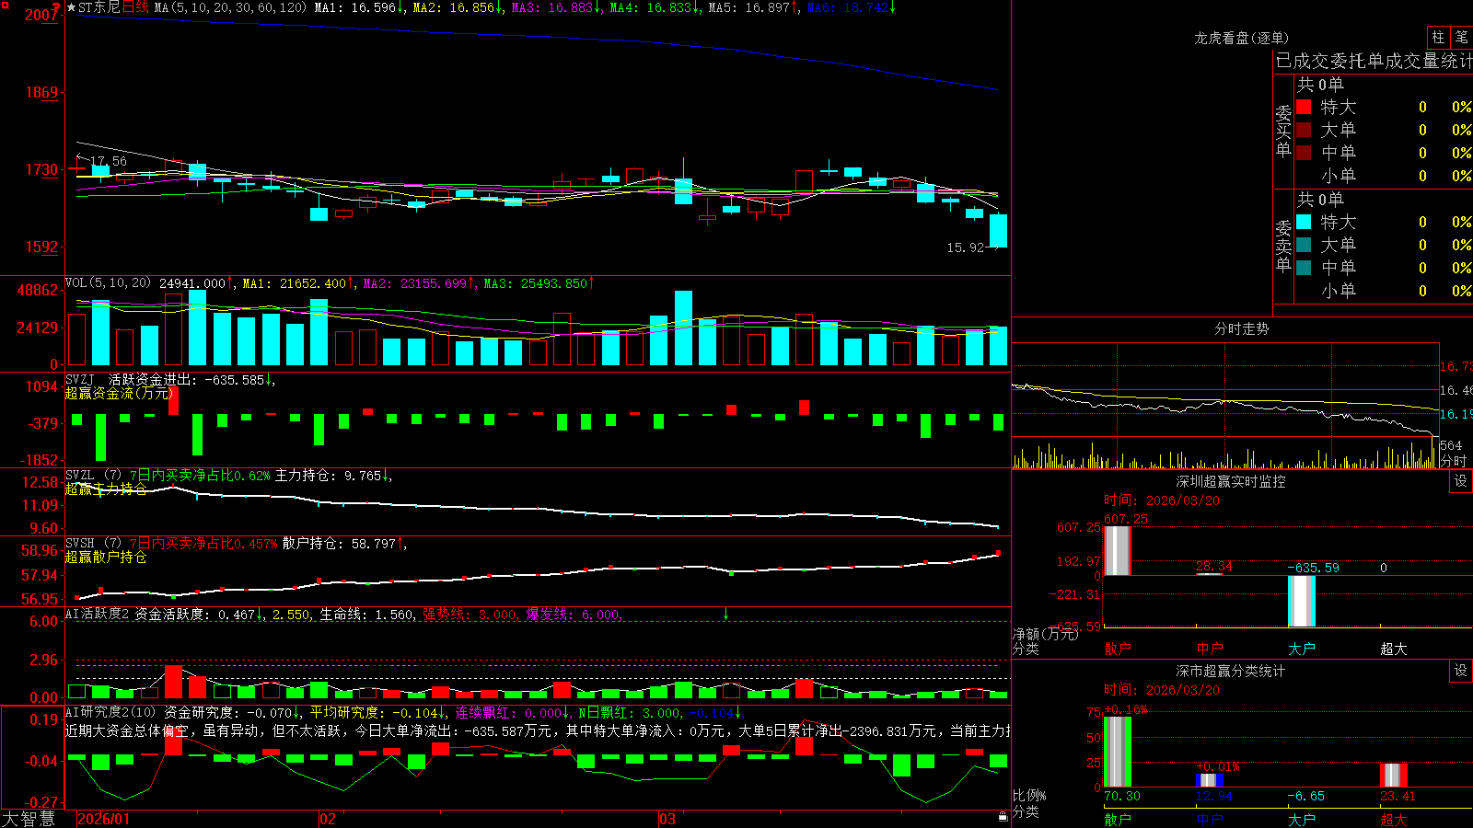Click the 607.25 散户 net-amount bar
1473x828 pixels.
[1118, 550]
